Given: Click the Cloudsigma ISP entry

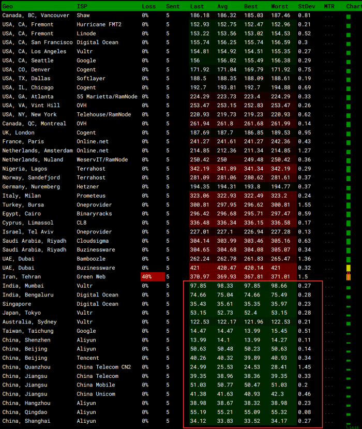Looking at the screenshot, I should click(x=93, y=241).
